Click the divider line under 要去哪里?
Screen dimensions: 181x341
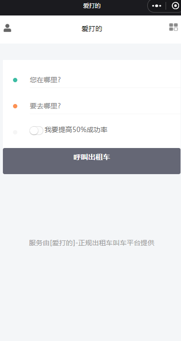(105, 114)
